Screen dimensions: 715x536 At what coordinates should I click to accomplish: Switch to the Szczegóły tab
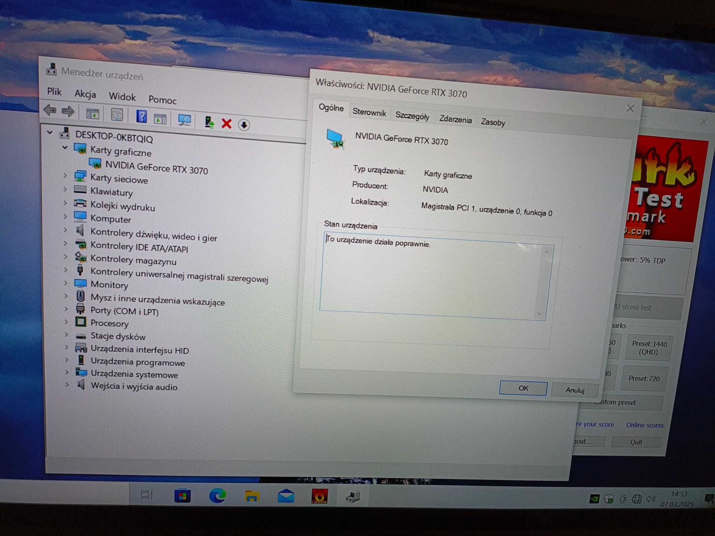pyautogui.click(x=412, y=116)
